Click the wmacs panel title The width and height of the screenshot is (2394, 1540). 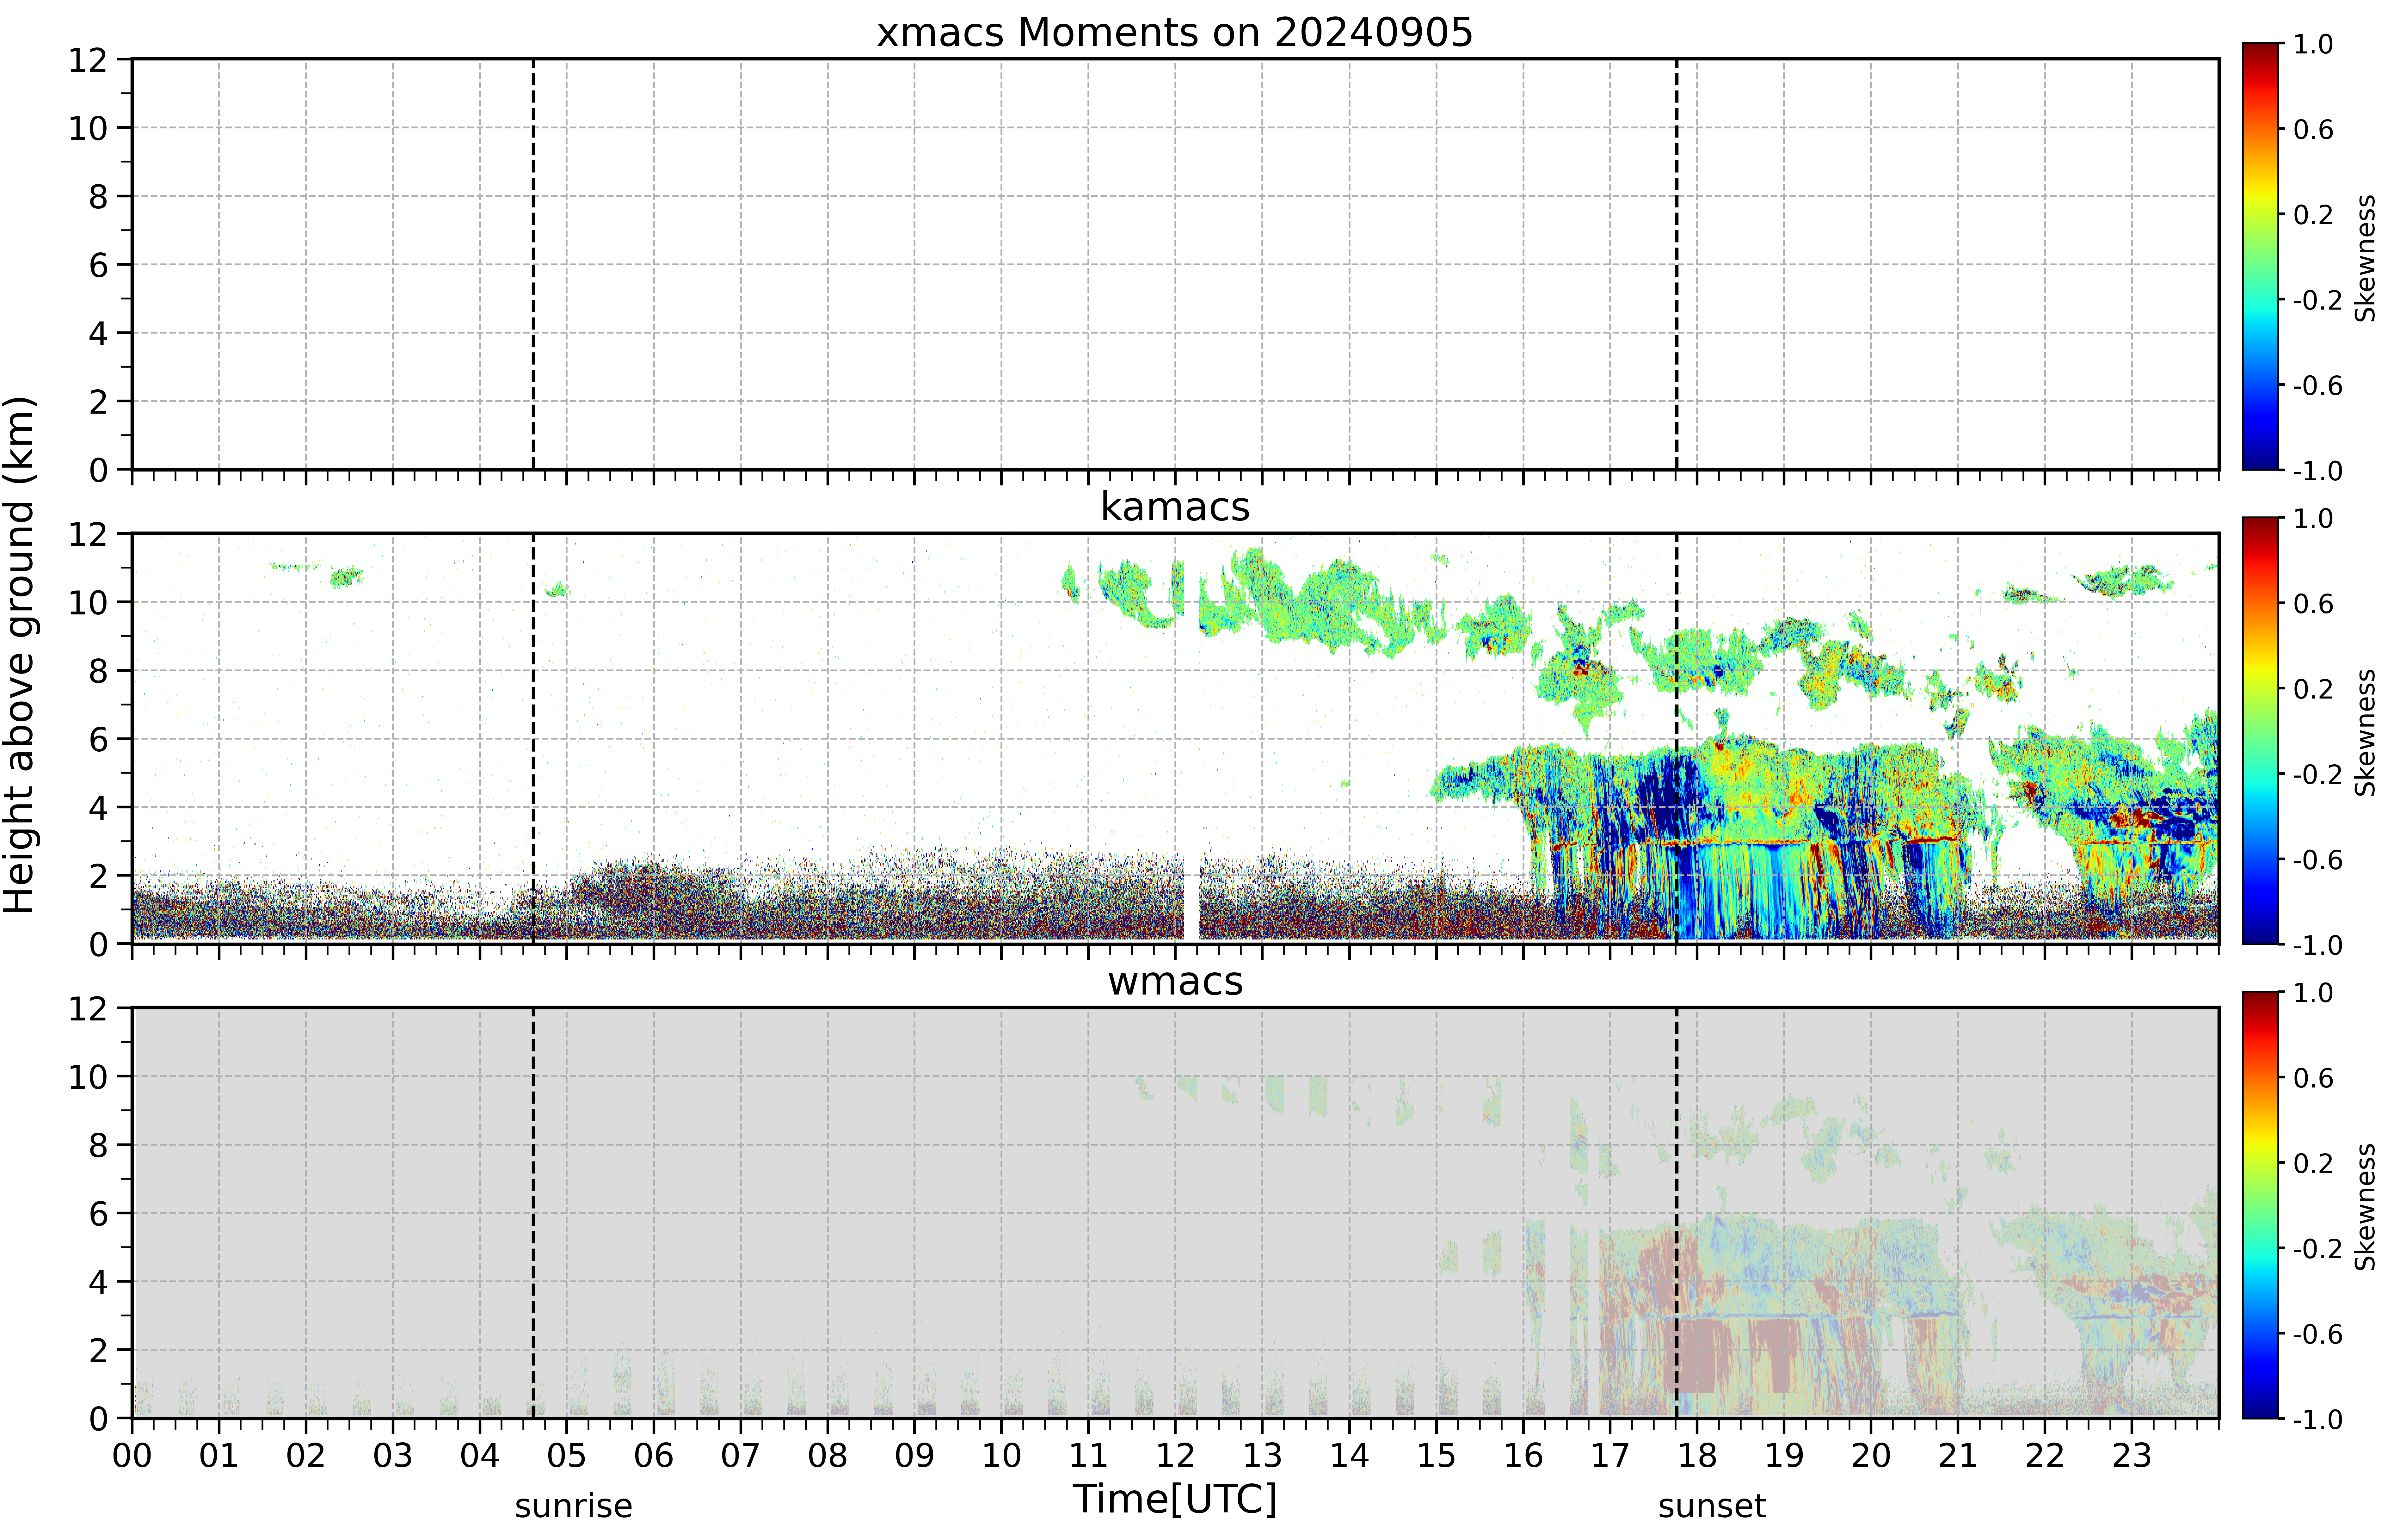click(1175, 981)
